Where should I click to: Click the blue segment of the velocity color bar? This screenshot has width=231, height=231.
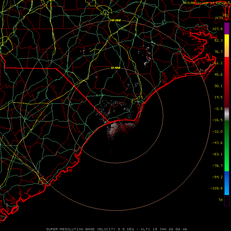(x=227, y=183)
